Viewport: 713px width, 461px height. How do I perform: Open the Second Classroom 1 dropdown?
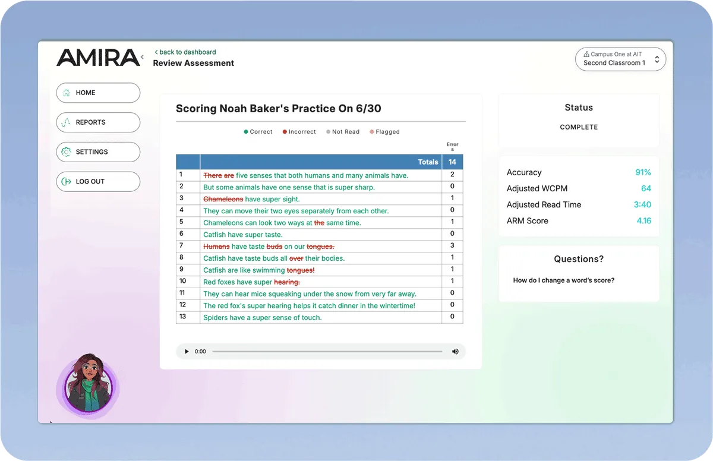click(x=620, y=59)
